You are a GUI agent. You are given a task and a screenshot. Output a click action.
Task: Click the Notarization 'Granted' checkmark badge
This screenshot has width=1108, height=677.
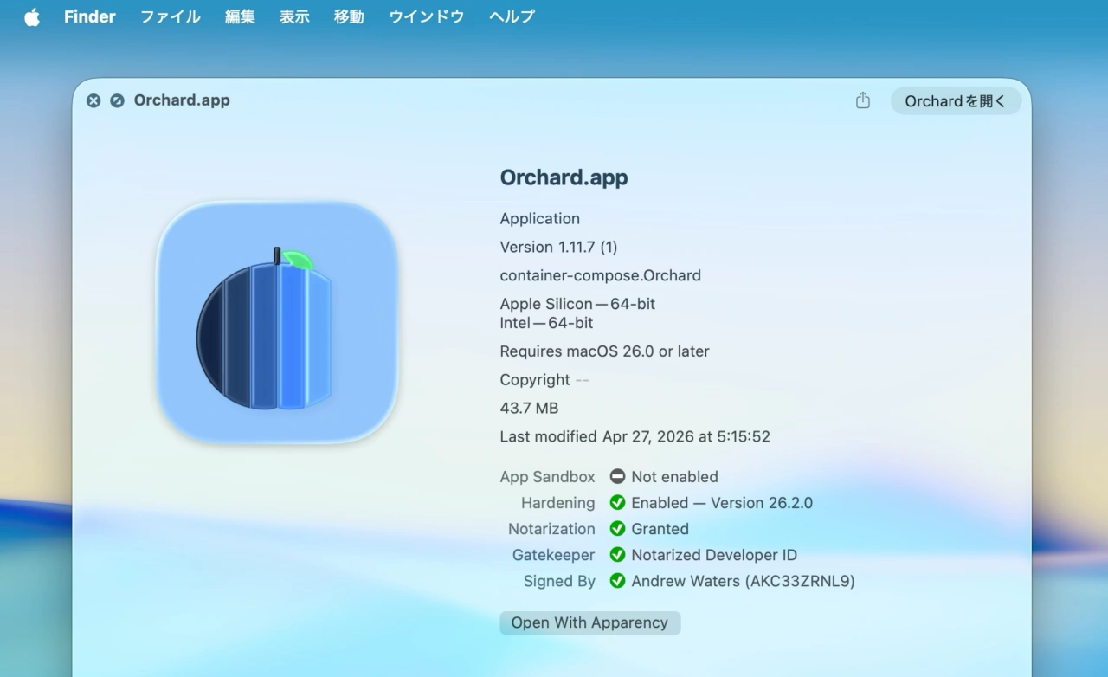tap(617, 529)
